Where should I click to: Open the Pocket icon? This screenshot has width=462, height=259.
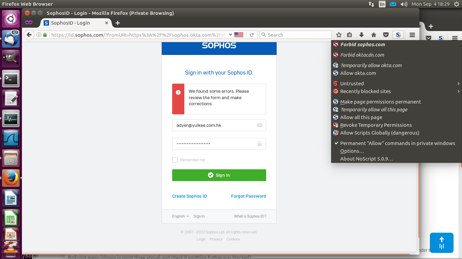pyautogui.click(x=386, y=35)
